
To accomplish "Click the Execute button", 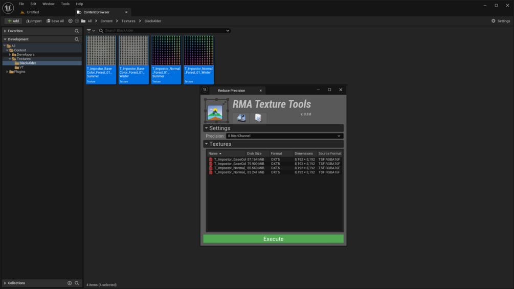I will click(x=274, y=239).
